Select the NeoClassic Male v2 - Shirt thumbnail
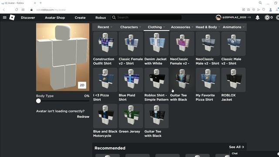This screenshot has width=279, height=157. point(208,44)
